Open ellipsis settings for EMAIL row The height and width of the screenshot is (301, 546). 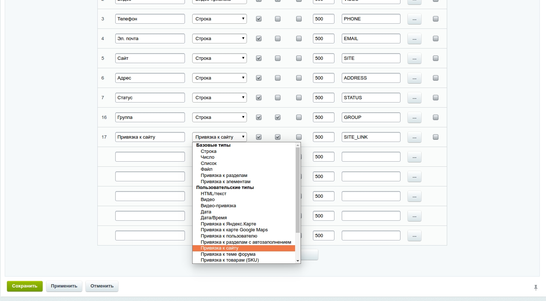(x=414, y=39)
